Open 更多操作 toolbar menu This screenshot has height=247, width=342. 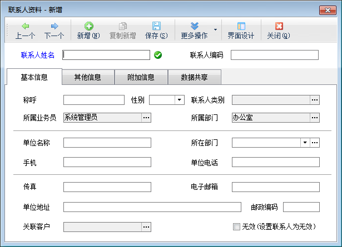coord(194,26)
